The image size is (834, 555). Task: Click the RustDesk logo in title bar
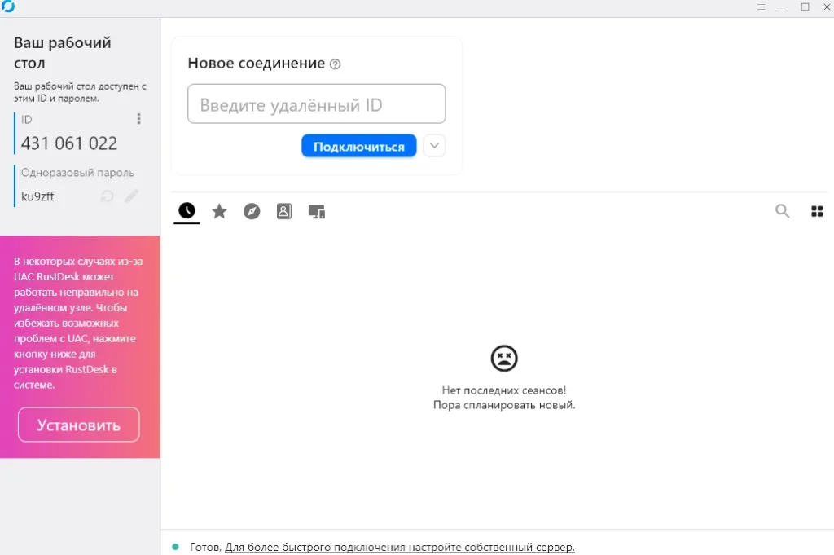[8, 7]
